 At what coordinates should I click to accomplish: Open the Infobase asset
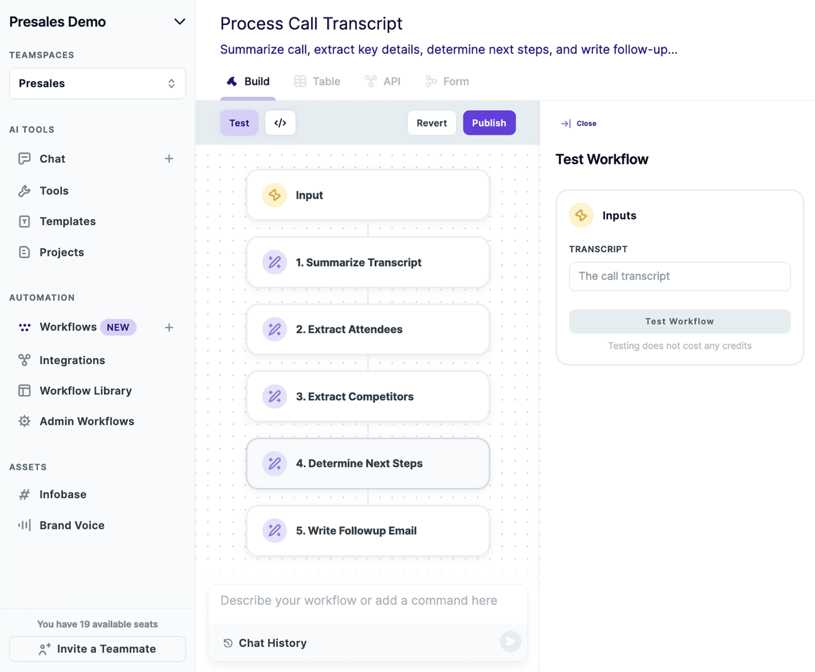[x=62, y=494]
